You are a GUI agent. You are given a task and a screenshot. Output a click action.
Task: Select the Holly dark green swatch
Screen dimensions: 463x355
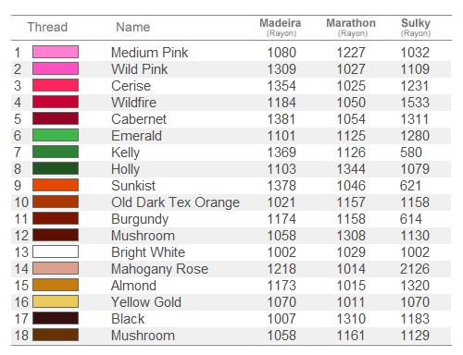click(x=56, y=168)
